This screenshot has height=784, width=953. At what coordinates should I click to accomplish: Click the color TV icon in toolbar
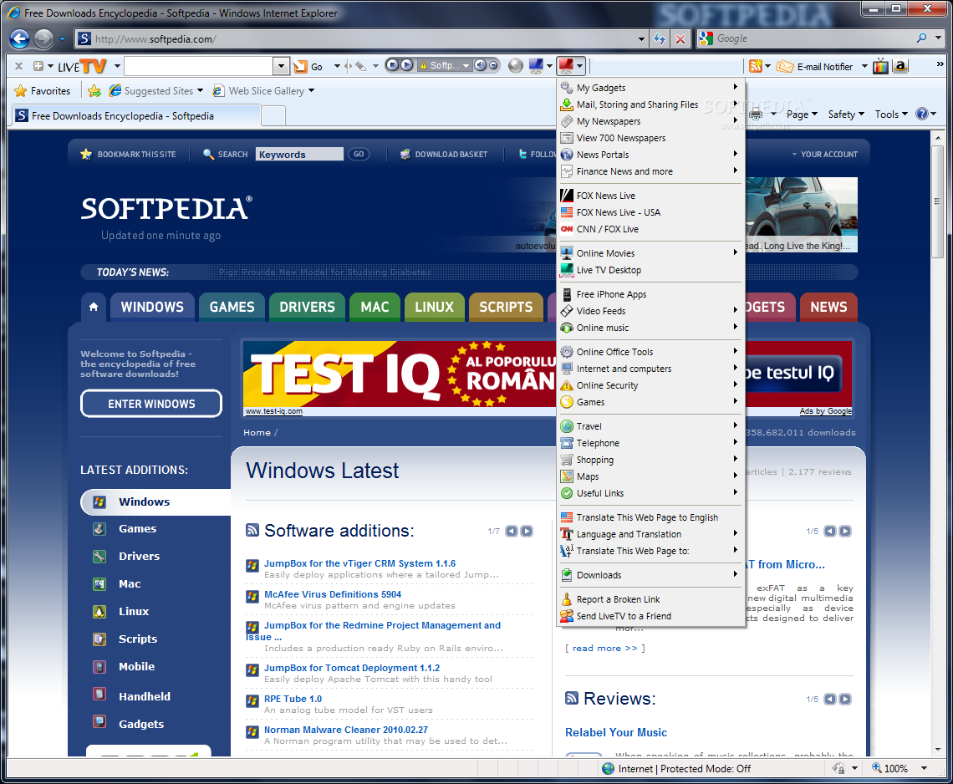(880, 66)
